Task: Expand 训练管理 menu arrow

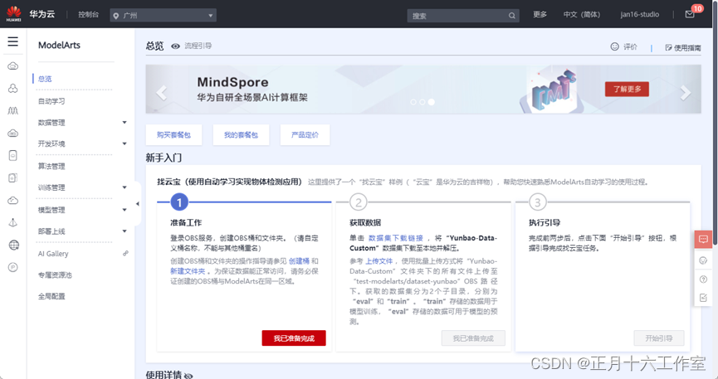Action: click(x=125, y=187)
